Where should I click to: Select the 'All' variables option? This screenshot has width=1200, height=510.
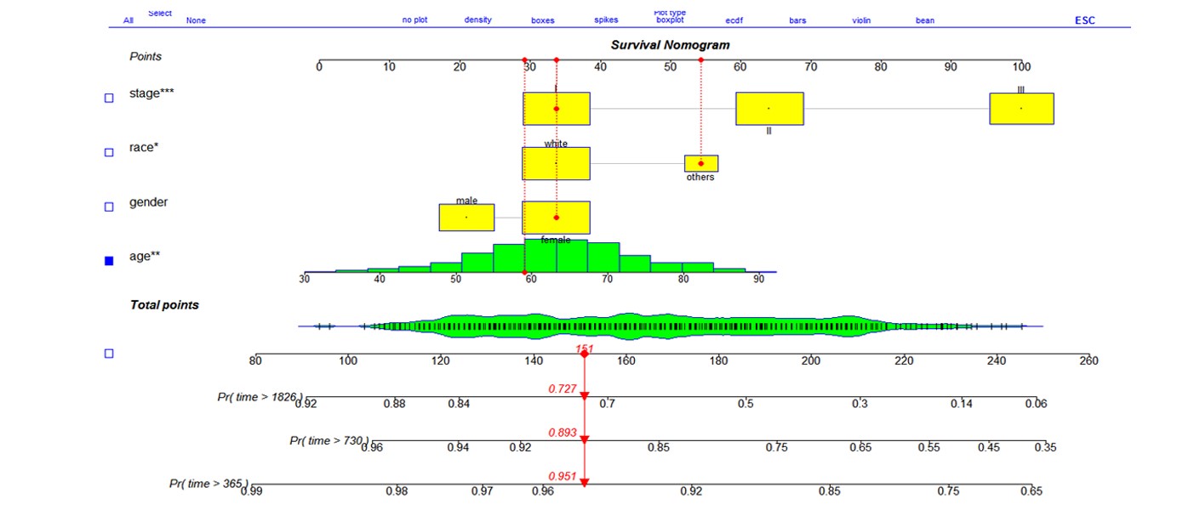pyautogui.click(x=129, y=20)
